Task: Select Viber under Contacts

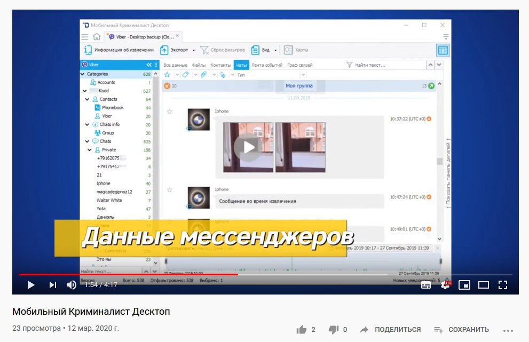Action: [107, 116]
